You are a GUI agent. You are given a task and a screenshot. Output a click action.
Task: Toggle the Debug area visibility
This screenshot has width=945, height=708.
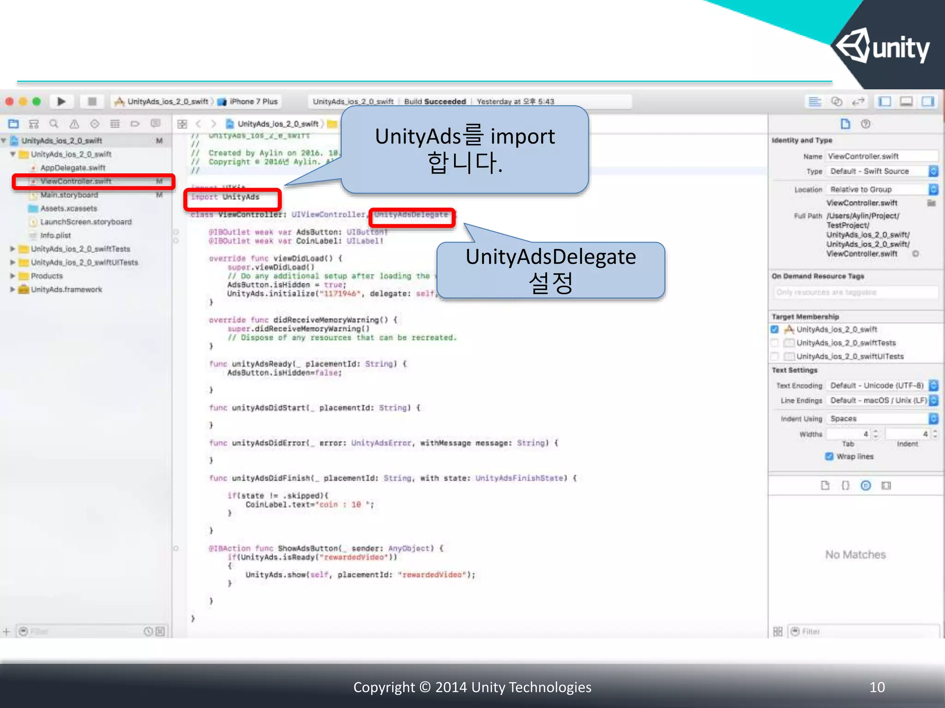[906, 101]
